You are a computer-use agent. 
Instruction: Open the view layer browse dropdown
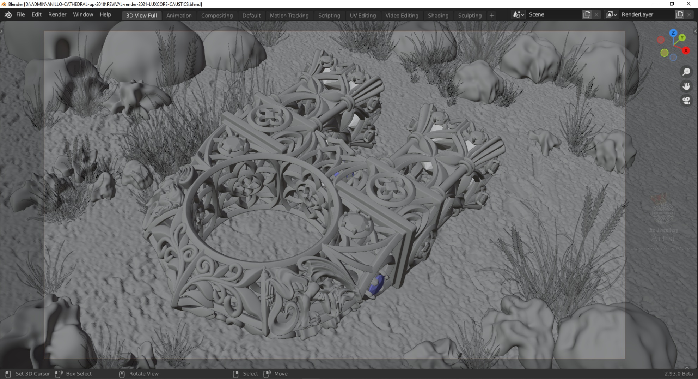(611, 14)
